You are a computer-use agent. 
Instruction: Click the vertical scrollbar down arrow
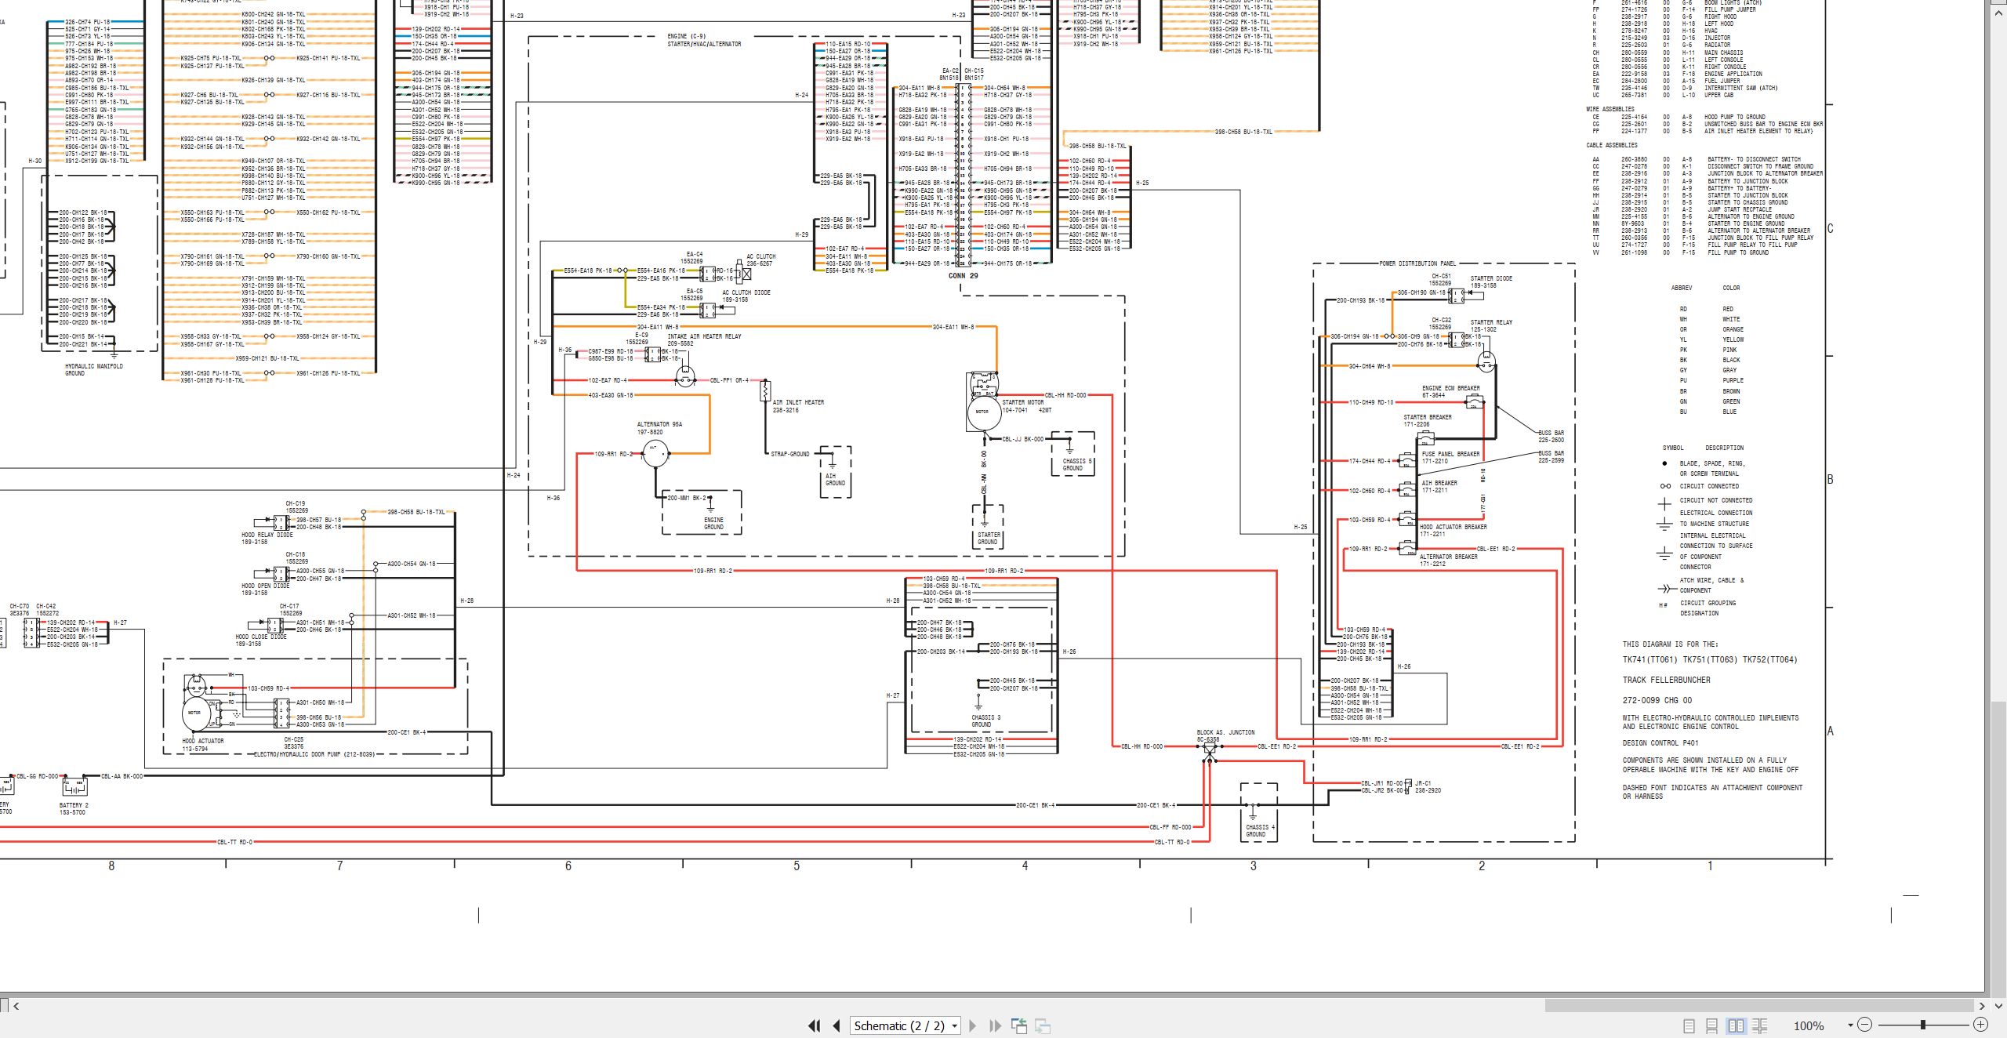[1998, 1005]
